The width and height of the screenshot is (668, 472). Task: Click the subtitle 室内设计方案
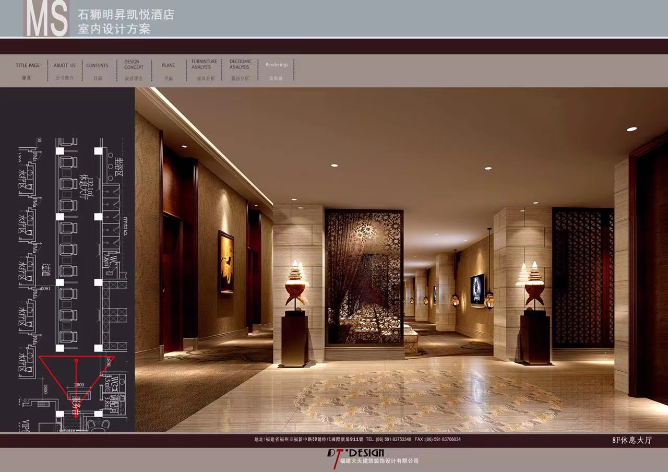(114, 29)
